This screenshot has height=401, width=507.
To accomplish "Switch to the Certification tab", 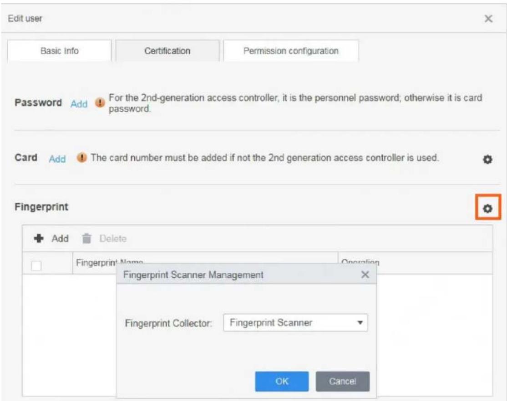I will click(x=167, y=51).
